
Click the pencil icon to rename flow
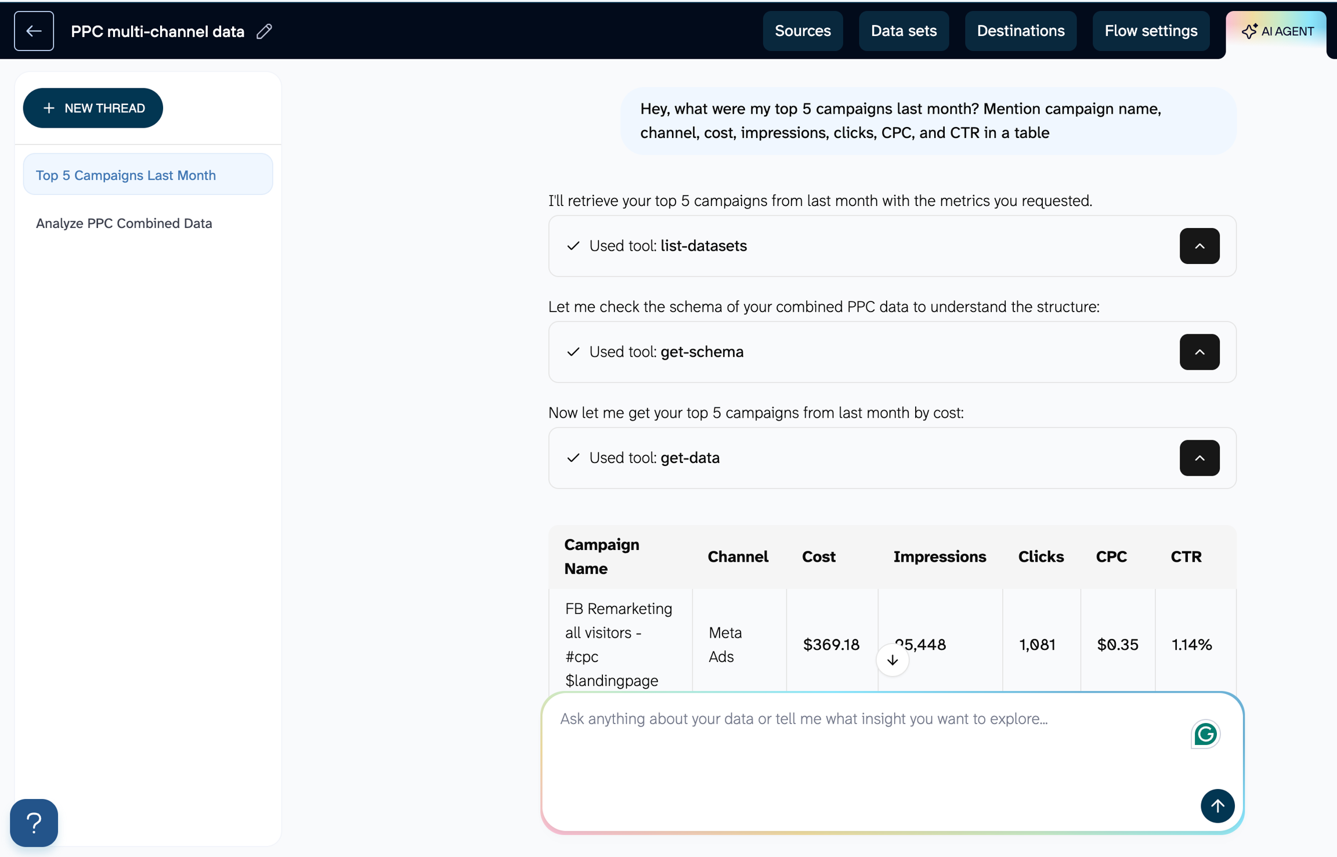pyautogui.click(x=265, y=31)
